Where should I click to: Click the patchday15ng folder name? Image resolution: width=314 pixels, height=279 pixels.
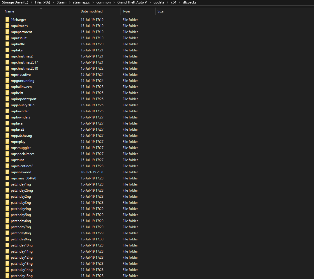click(x=22, y=276)
